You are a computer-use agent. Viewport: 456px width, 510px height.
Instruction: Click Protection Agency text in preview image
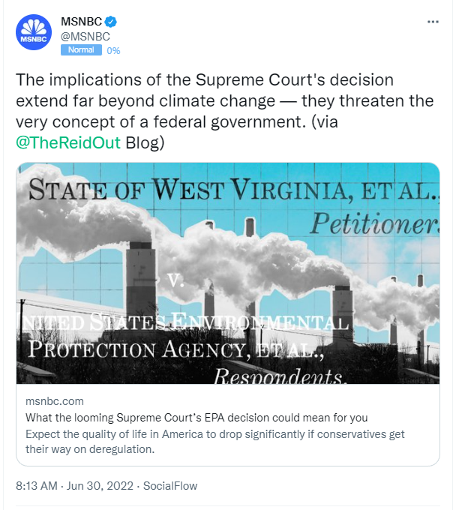click(175, 349)
